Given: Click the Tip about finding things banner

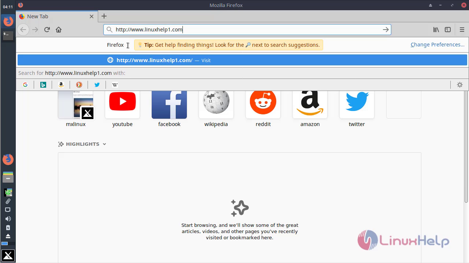Looking at the screenshot, I should (229, 45).
